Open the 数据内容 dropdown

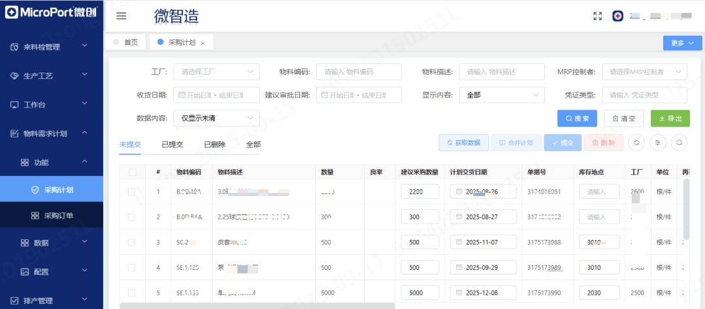pyautogui.click(x=216, y=118)
